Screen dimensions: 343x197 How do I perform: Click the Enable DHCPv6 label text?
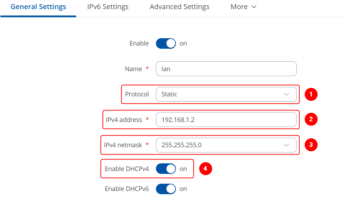(127, 189)
